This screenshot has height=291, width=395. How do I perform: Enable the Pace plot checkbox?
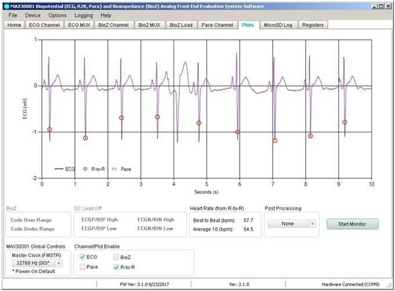pos(82,267)
